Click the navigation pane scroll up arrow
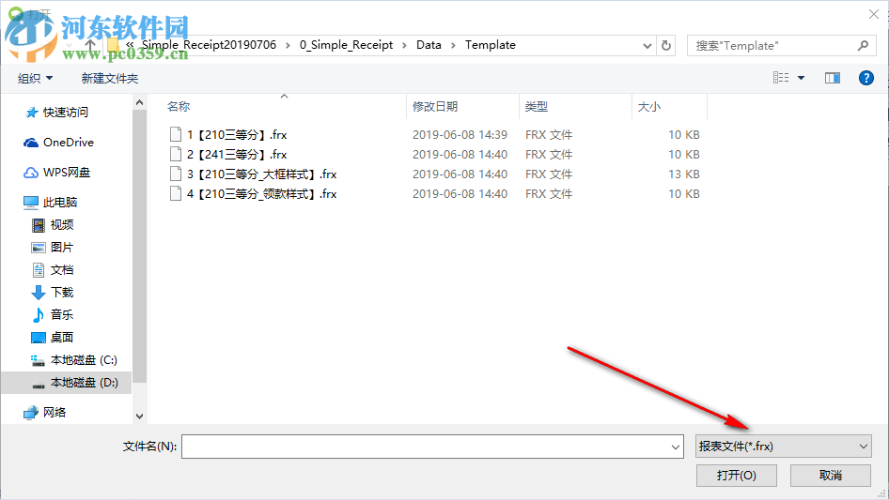The height and width of the screenshot is (500, 889). click(139, 102)
